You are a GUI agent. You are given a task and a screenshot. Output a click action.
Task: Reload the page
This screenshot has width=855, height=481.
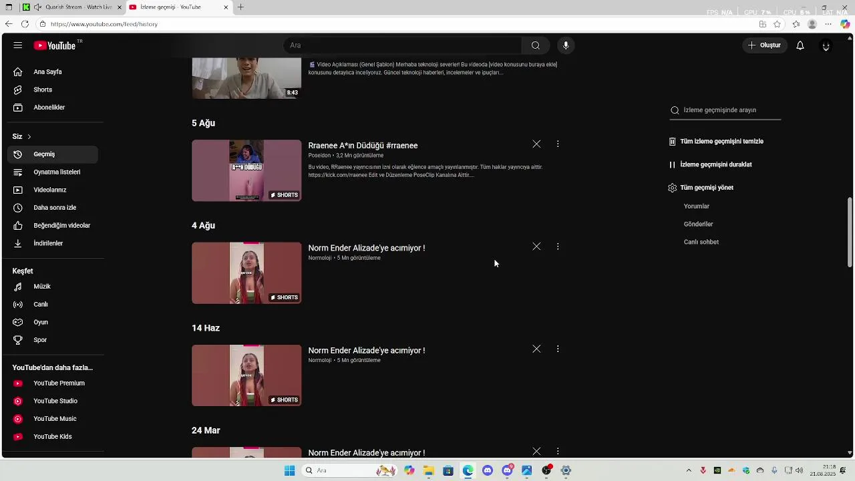pyautogui.click(x=25, y=24)
